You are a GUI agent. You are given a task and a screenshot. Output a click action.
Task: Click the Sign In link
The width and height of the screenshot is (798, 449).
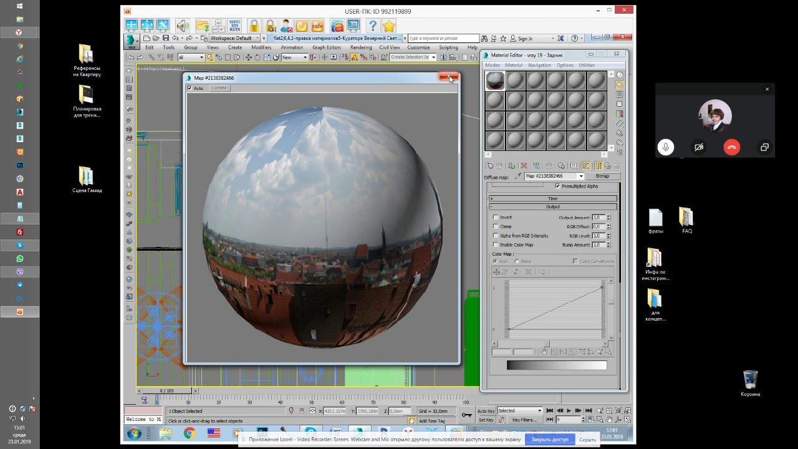(x=525, y=39)
